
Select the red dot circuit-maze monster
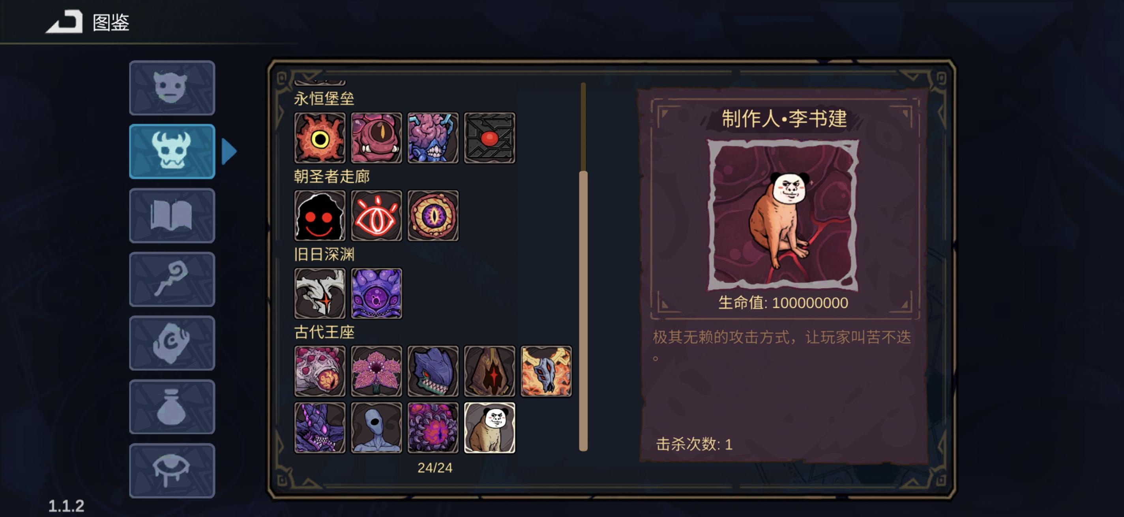click(x=489, y=138)
